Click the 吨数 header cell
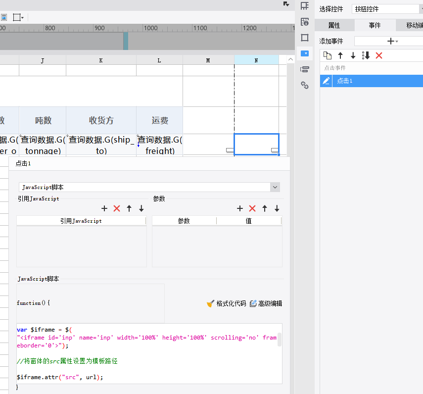 pyautogui.click(x=43, y=120)
